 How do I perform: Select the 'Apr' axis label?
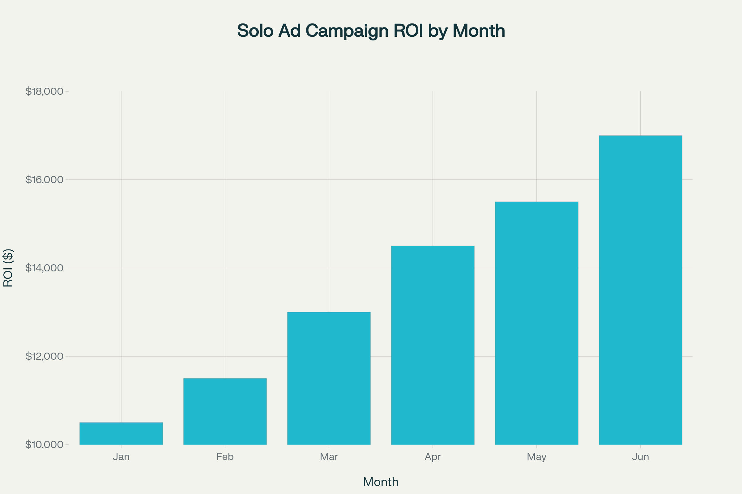tap(433, 457)
